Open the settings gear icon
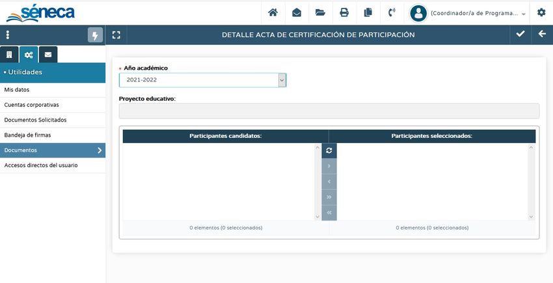The width and height of the screenshot is (553, 283). tap(541, 12)
